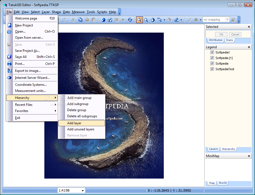The height and width of the screenshot is (195, 255).
Task: Click the Redo toolbar icon
Action: (64, 20)
